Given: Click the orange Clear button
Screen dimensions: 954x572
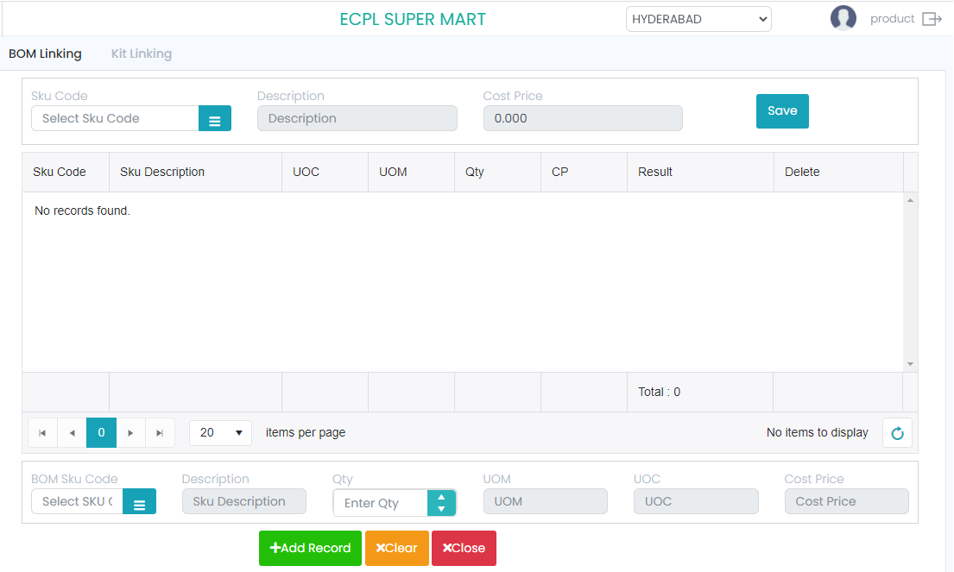Looking at the screenshot, I should tap(396, 549).
